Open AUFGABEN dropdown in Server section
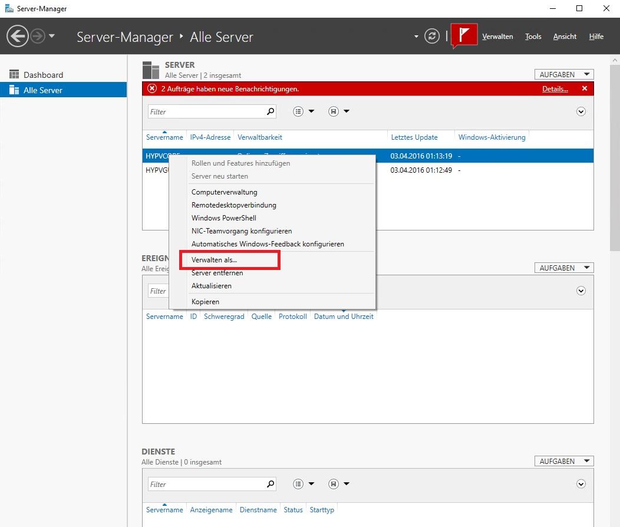 tap(564, 74)
